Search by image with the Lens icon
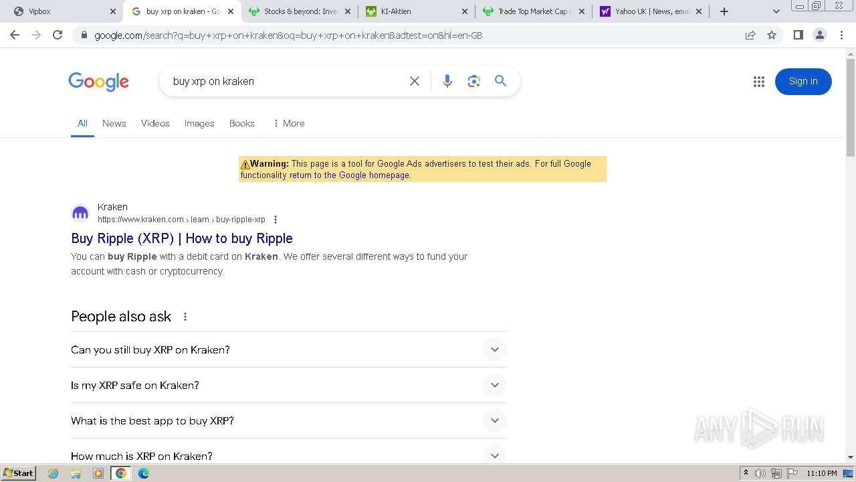The width and height of the screenshot is (856, 482). 474,81
